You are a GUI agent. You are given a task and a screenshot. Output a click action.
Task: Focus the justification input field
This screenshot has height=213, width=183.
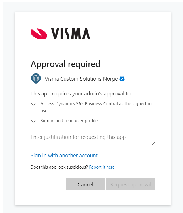[91, 137]
